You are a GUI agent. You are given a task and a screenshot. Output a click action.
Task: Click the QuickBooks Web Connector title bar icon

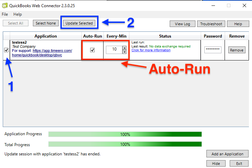5,5
